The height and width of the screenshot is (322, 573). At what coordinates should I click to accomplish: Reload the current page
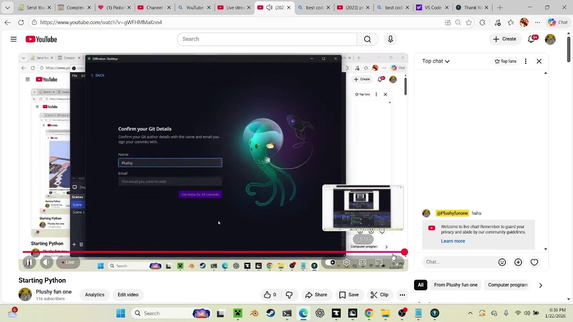[x=21, y=22]
